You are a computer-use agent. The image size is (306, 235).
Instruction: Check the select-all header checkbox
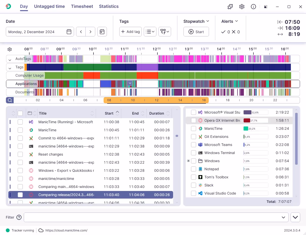click(20, 113)
